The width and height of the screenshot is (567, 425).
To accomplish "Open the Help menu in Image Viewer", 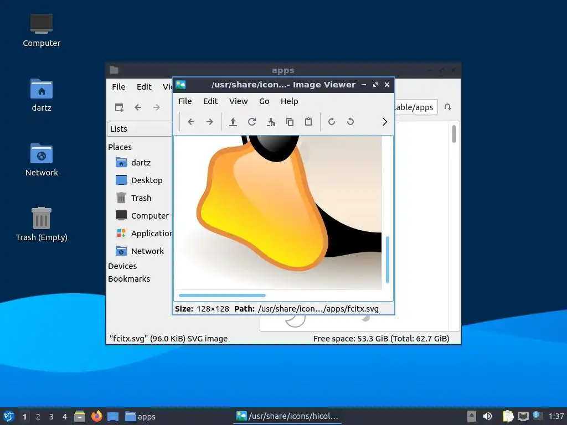I will pyautogui.click(x=289, y=101).
